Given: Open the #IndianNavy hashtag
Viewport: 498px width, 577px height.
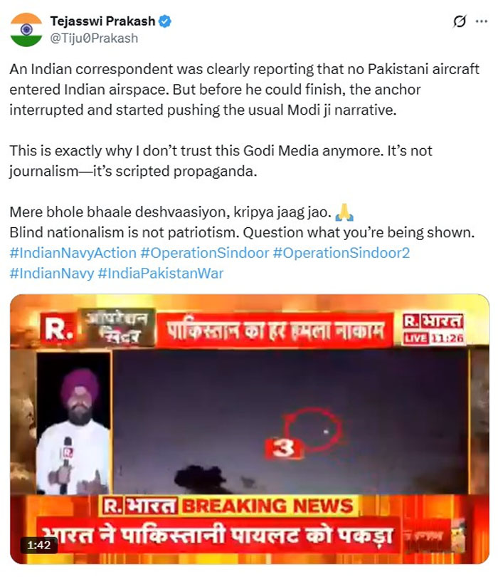Looking at the screenshot, I should [x=52, y=274].
